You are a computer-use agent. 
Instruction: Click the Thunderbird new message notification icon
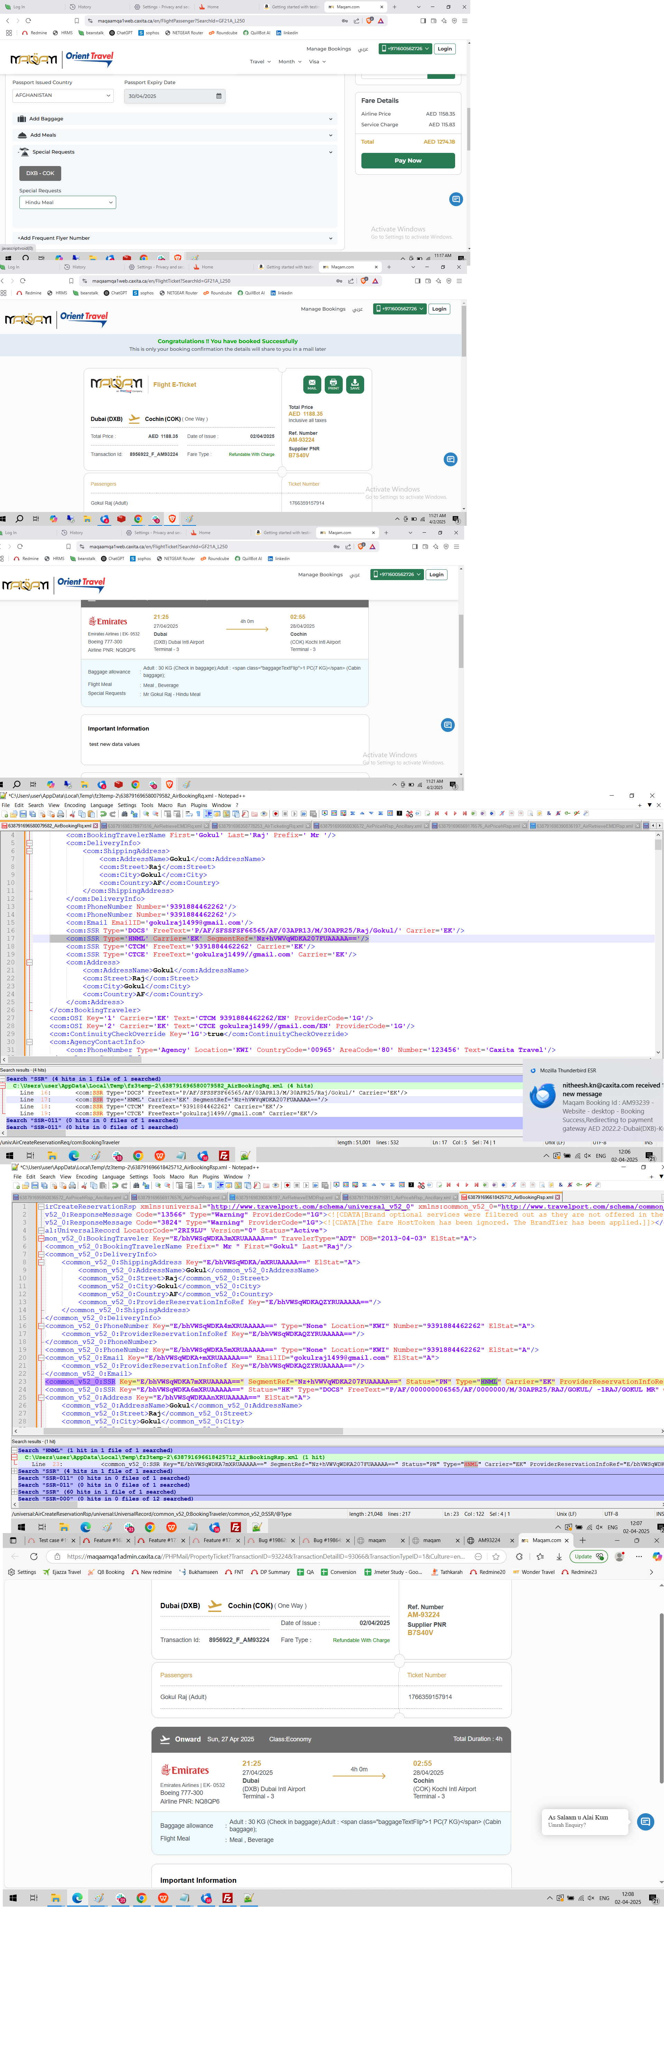(543, 1096)
